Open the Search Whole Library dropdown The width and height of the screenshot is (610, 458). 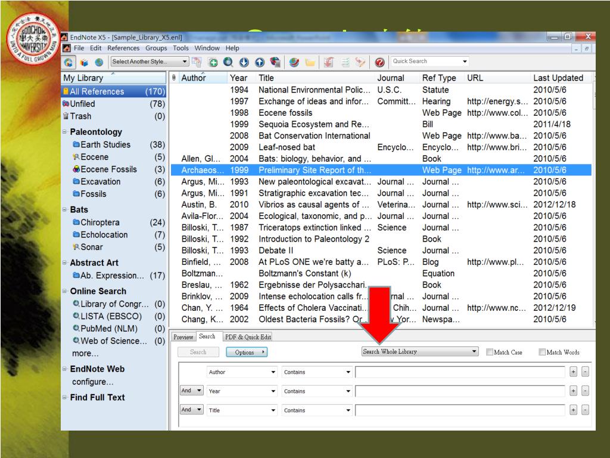coord(420,352)
